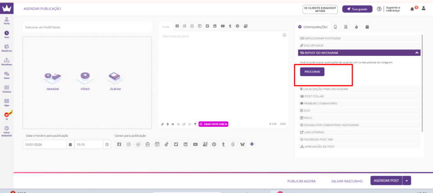The width and height of the screenshot is (433, 193).
Task: Open Workflows in the left sidebar
Action: click(7, 61)
